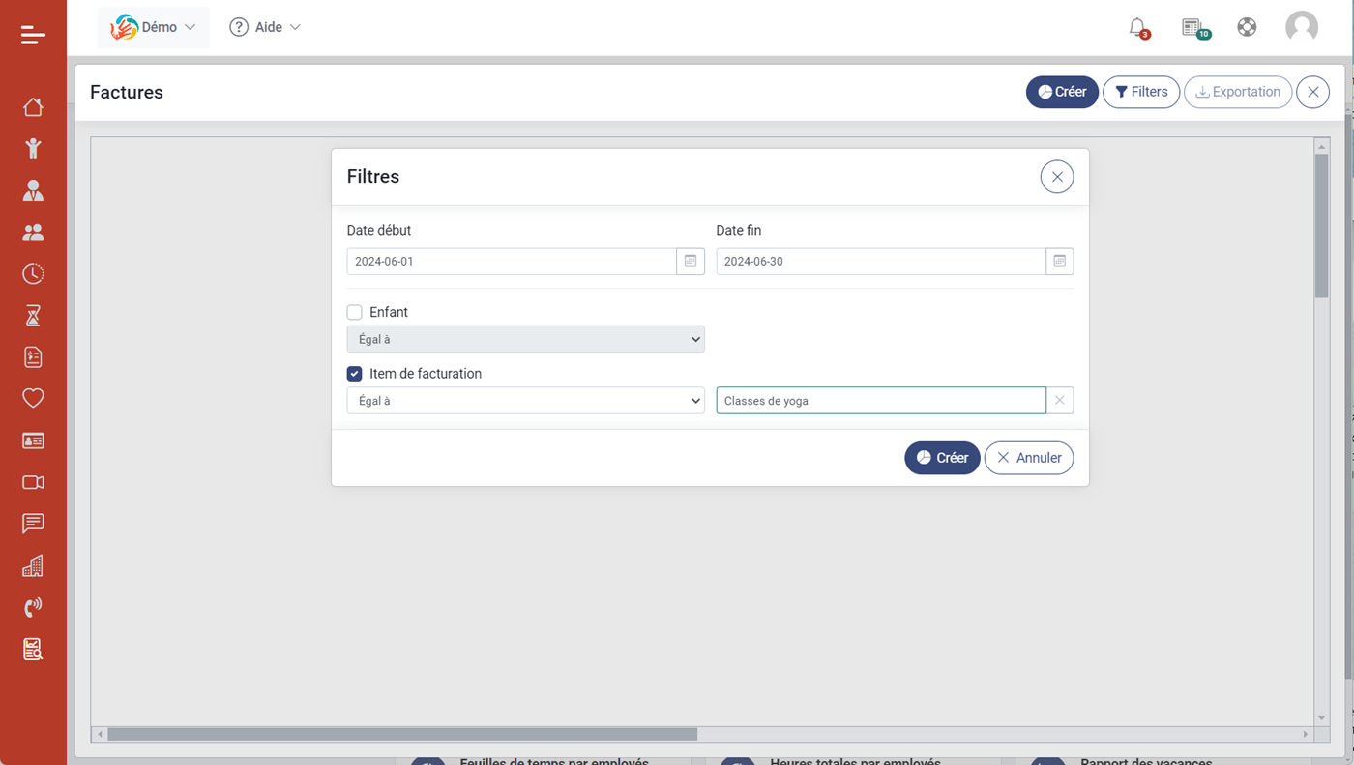Viewport: 1354px width, 765px height.
Task: Toggle the hamburger menu in sidebar
Action: click(x=33, y=36)
